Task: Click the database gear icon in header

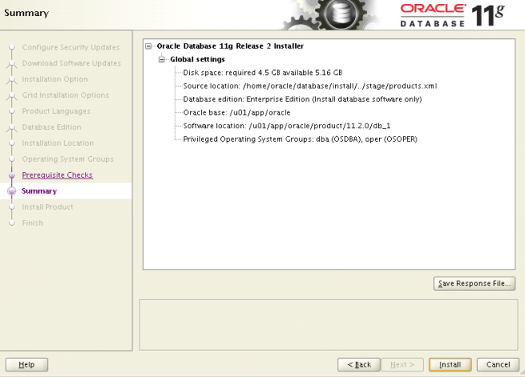Action: click(340, 14)
